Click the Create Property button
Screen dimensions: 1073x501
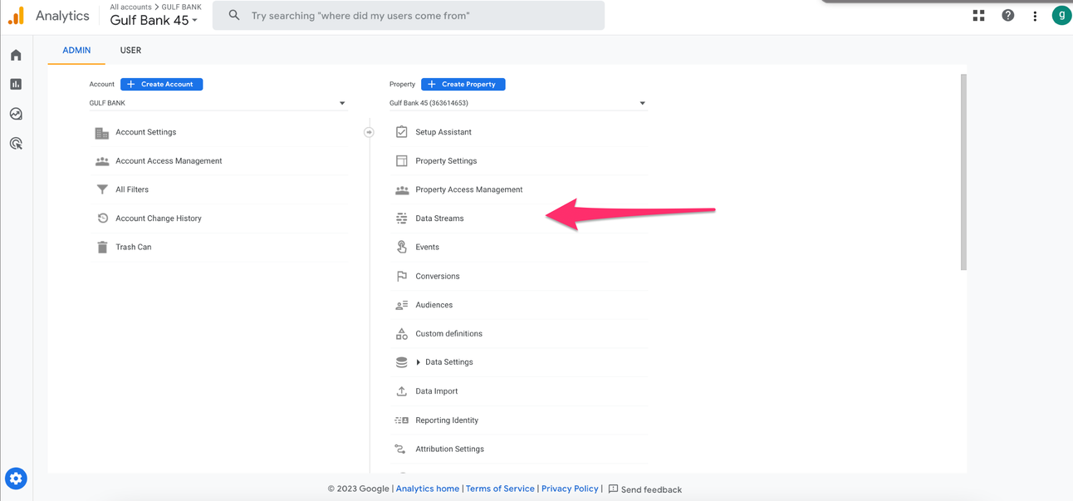tap(463, 84)
